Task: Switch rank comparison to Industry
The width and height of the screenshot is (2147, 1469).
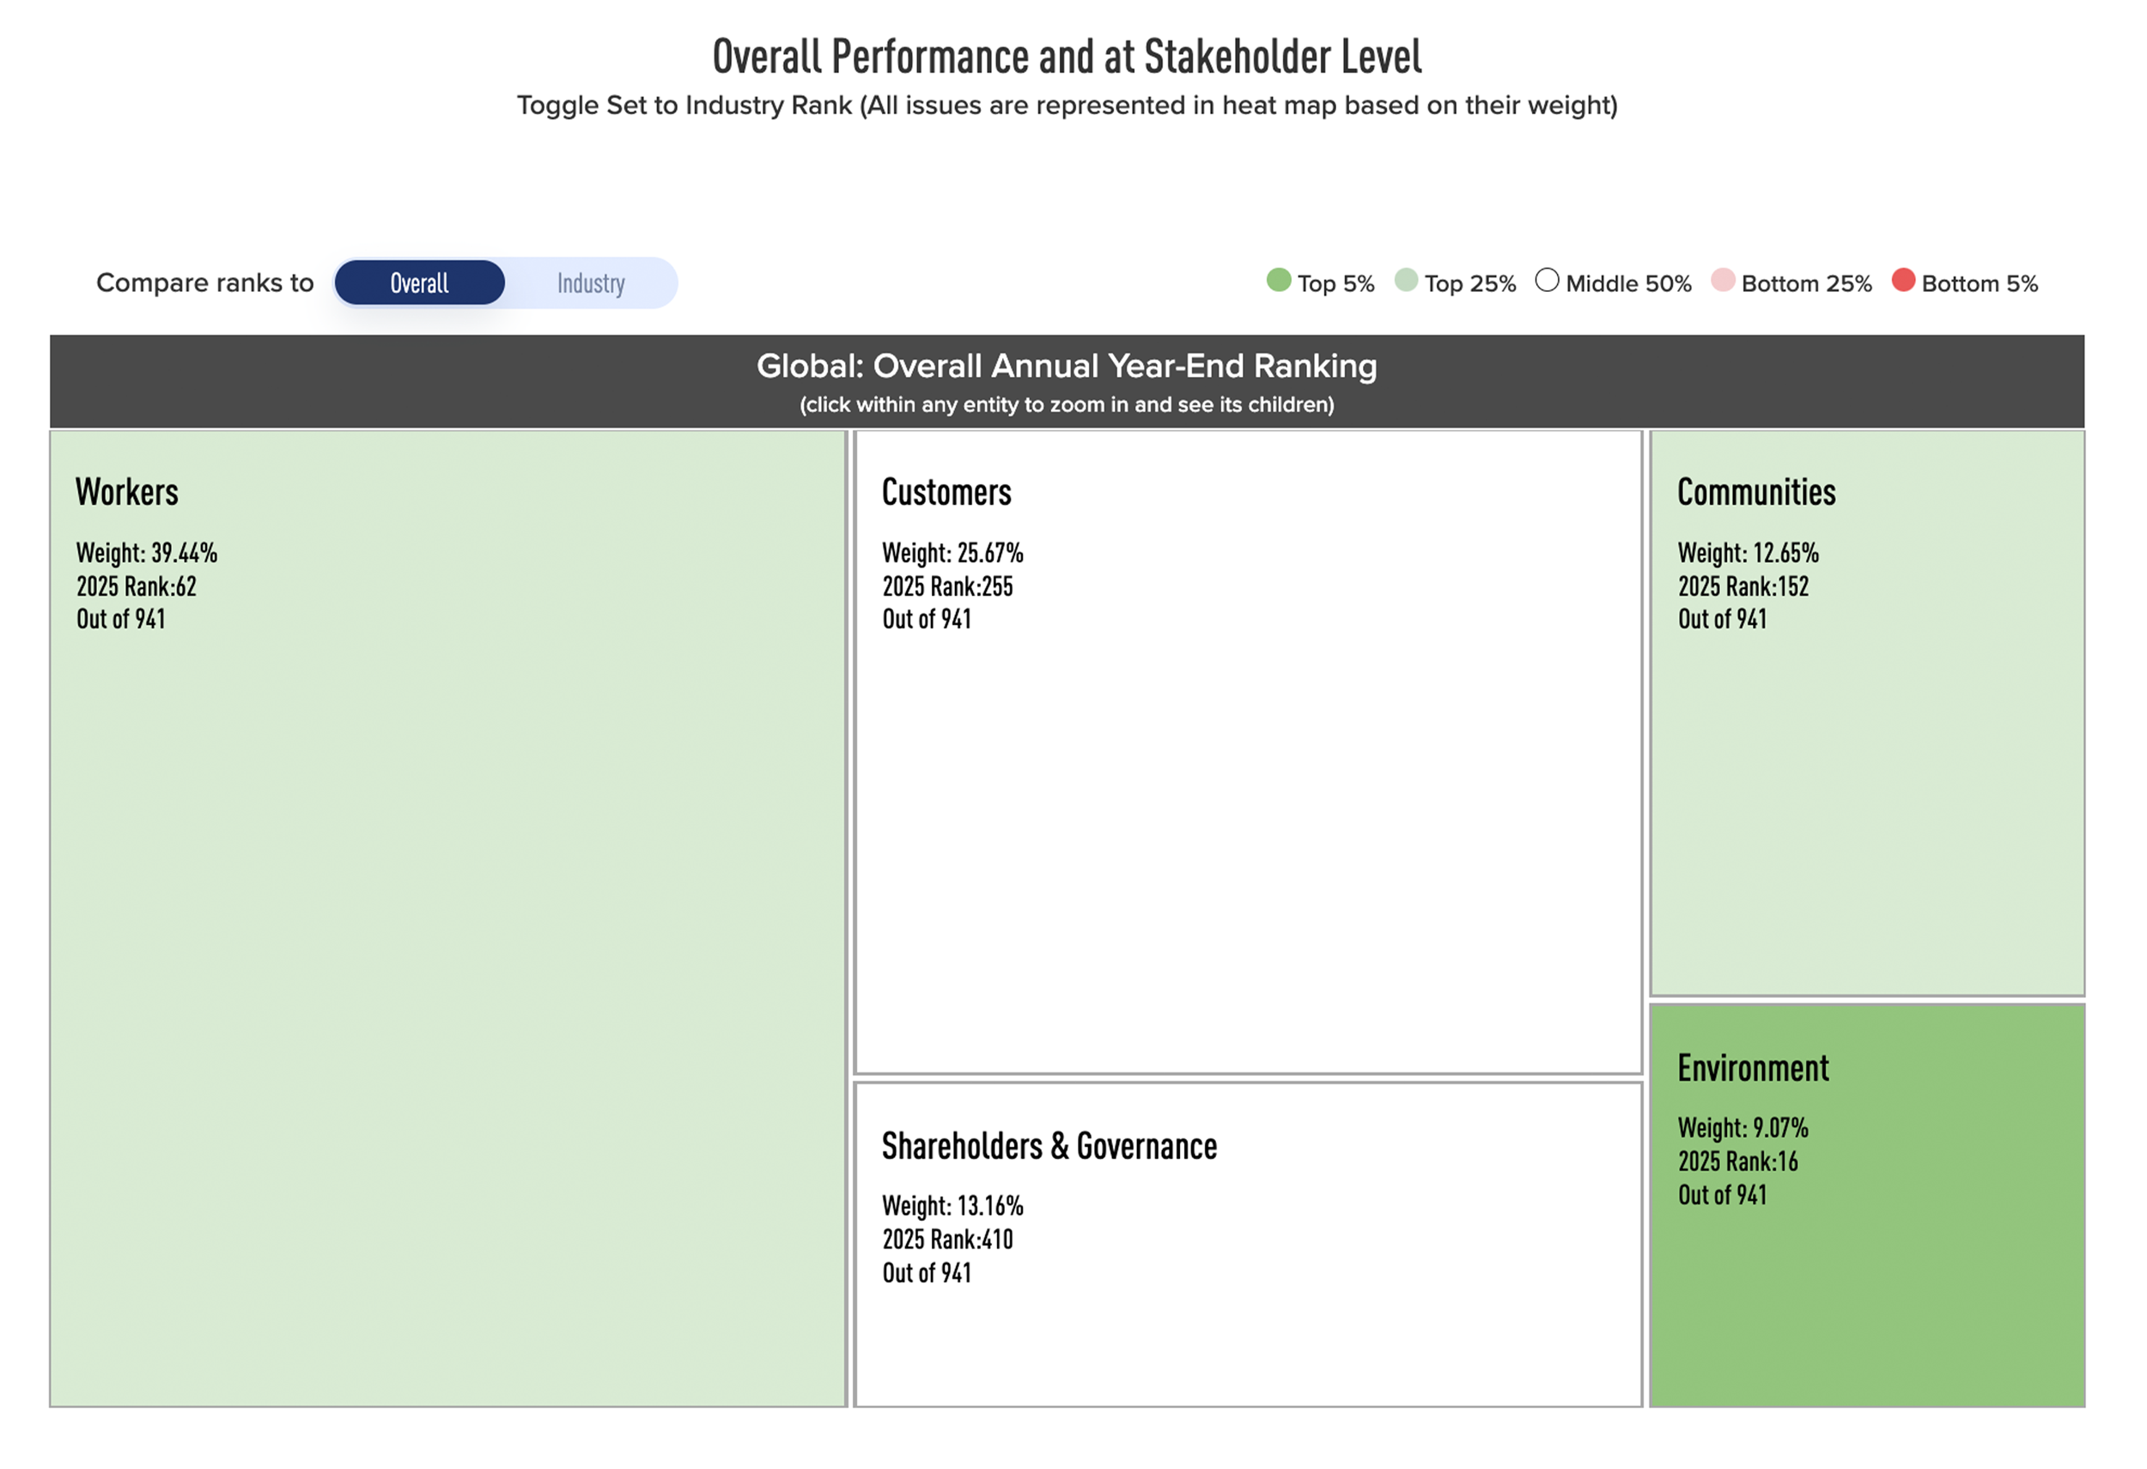Action: tap(590, 283)
